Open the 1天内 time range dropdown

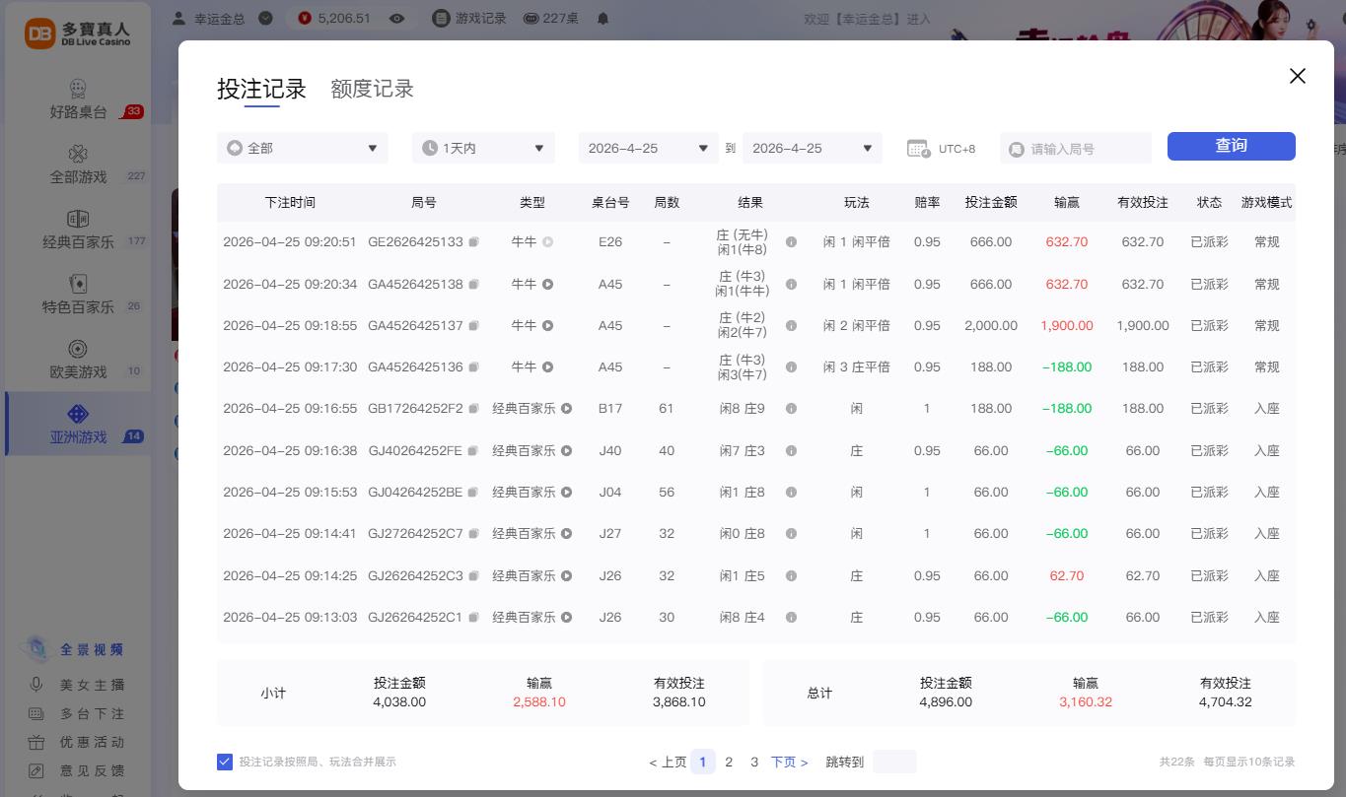[x=483, y=148]
